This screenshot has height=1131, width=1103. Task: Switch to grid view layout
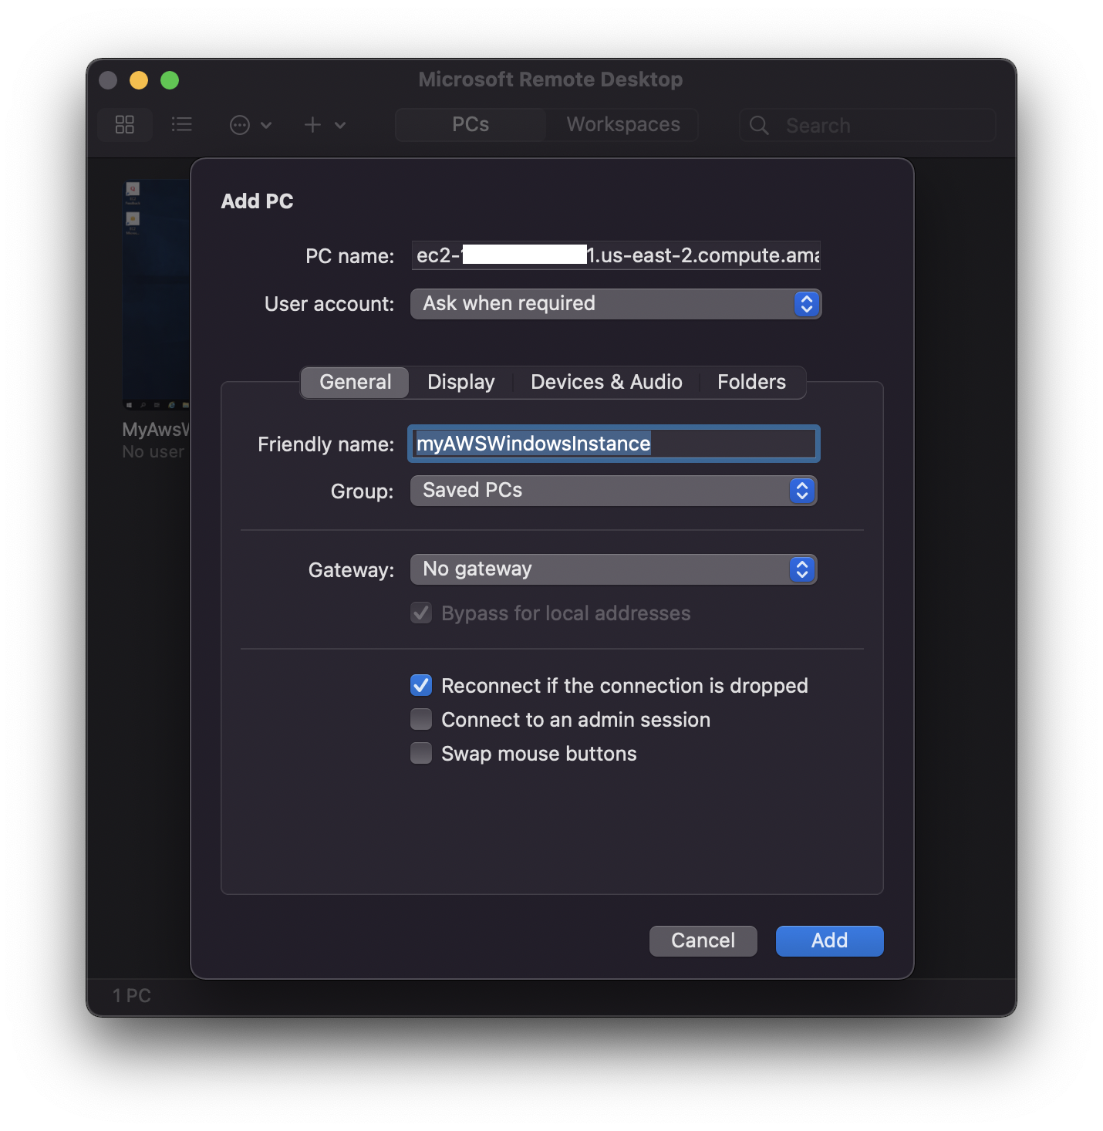click(x=125, y=124)
